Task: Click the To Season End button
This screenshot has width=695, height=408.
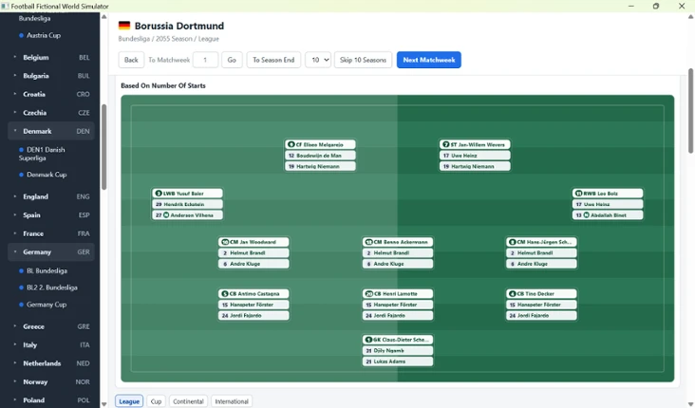Action: pos(273,60)
